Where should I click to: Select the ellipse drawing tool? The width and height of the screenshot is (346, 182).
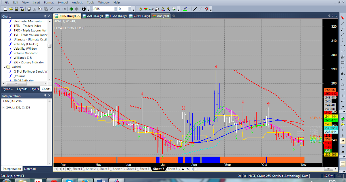pyautogui.click(x=343, y=68)
